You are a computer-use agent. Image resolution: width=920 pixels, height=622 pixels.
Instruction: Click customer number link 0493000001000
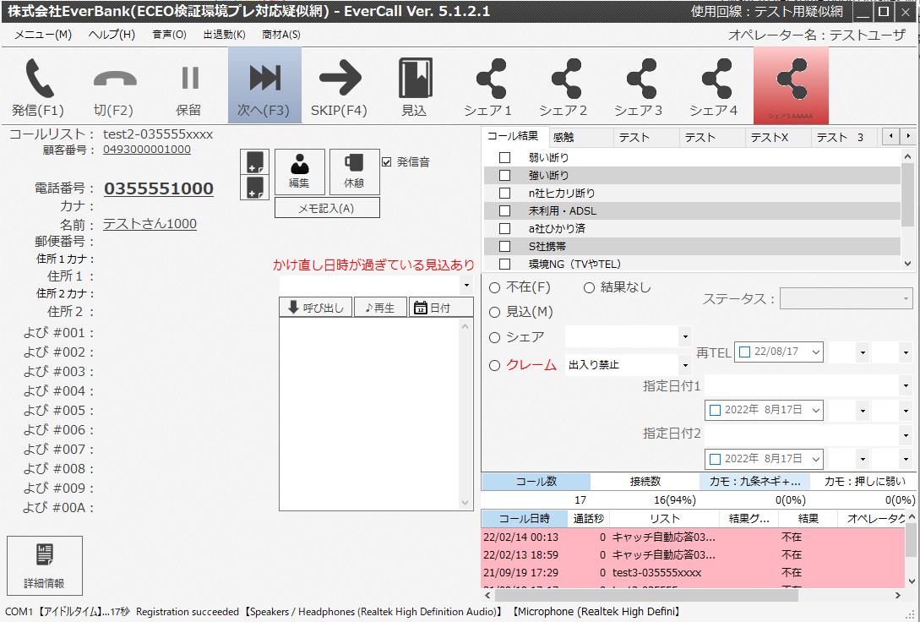tap(147, 150)
